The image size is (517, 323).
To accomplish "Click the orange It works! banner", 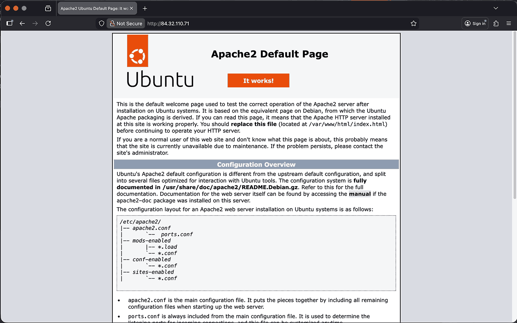I will [258, 80].
